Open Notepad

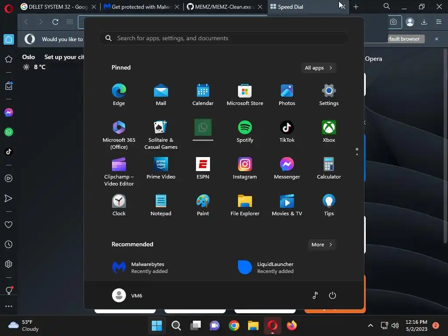click(x=161, y=205)
